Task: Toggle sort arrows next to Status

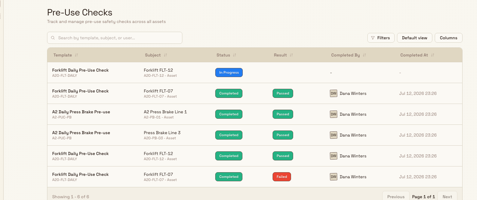Action: pos(235,55)
